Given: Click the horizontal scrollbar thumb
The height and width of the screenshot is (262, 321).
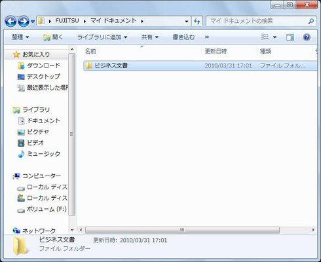Looking at the screenshot, I should 182,230.
